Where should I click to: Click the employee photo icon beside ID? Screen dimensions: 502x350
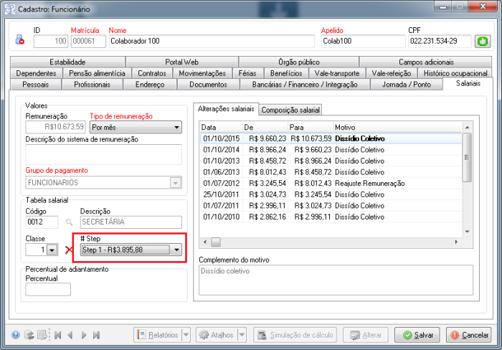[19, 41]
